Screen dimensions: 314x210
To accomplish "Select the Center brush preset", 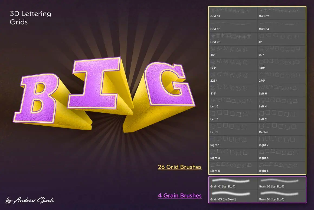I will [282, 129].
